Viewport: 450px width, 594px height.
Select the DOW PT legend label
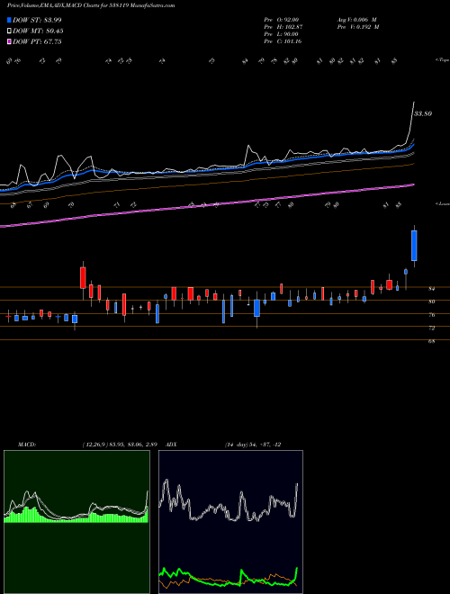tap(37, 41)
